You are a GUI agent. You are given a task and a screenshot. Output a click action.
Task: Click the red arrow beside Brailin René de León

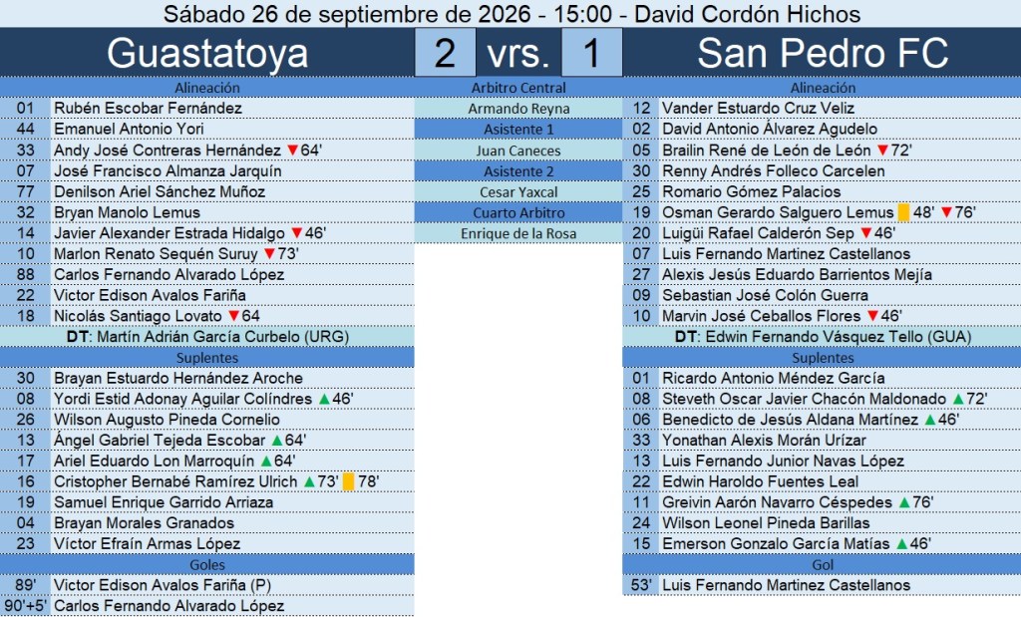point(883,151)
